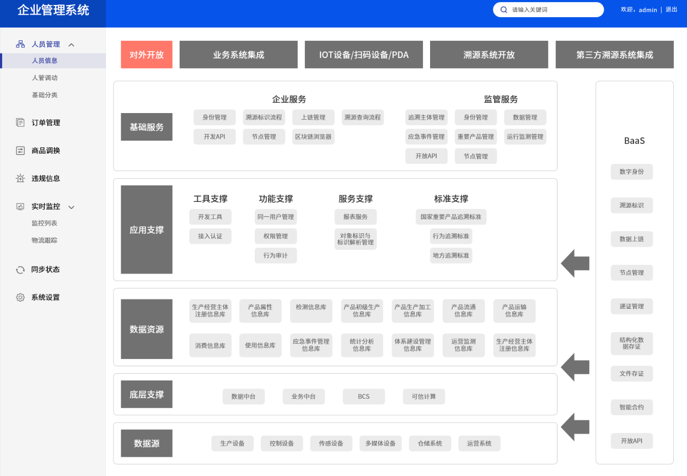This screenshot has height=476, width=687.
Task: Click the 商品调换 swap icon
Action: [x=20, y=151]
